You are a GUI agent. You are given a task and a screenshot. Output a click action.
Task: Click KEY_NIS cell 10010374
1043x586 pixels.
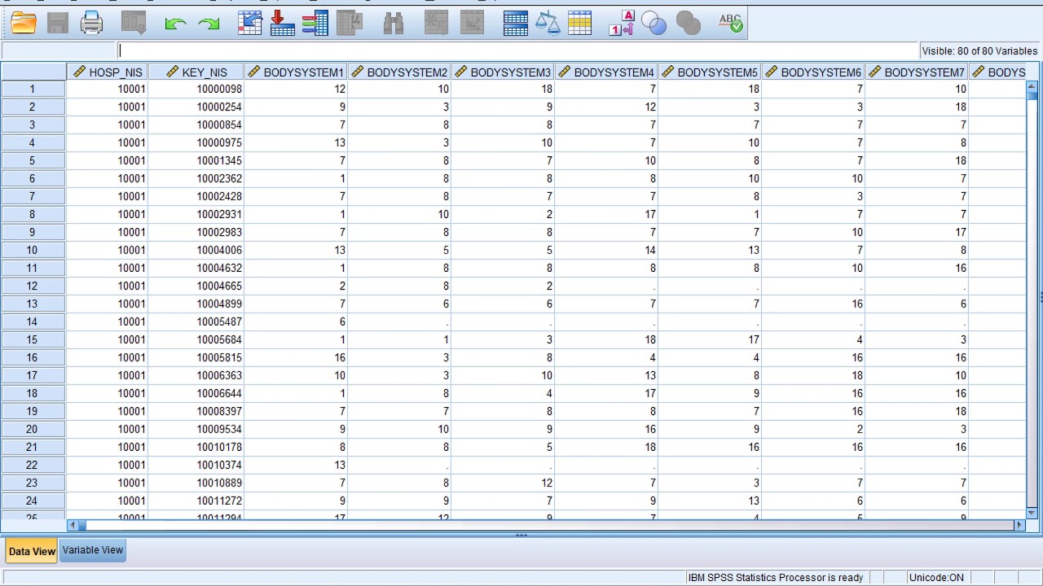(196, 465)
